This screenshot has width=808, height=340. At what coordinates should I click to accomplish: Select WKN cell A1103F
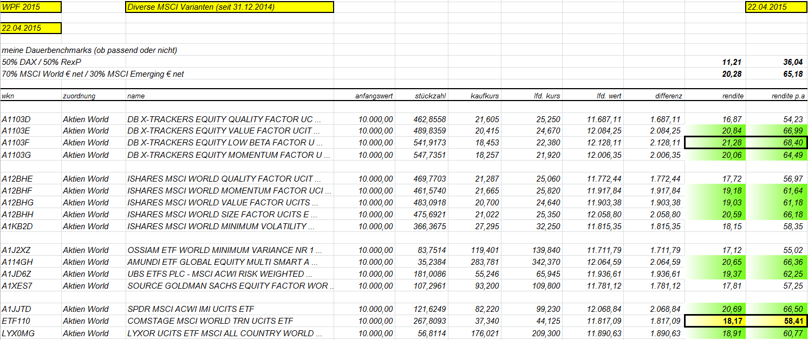point(17,143)
